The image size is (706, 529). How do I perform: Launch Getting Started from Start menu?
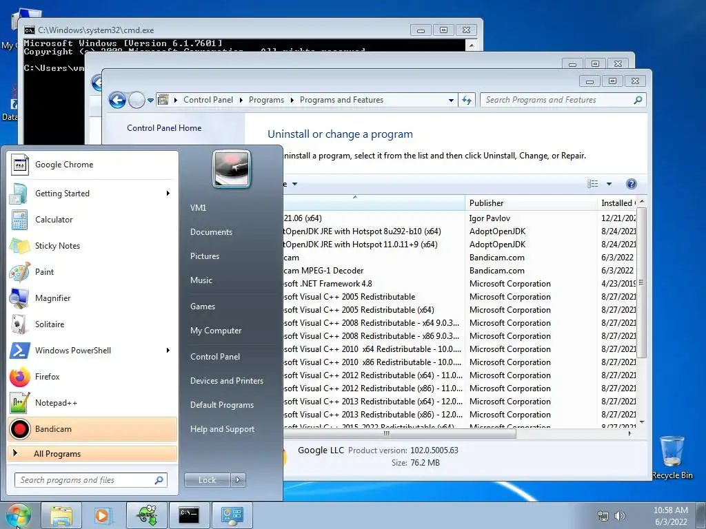(x=92, y=194)
